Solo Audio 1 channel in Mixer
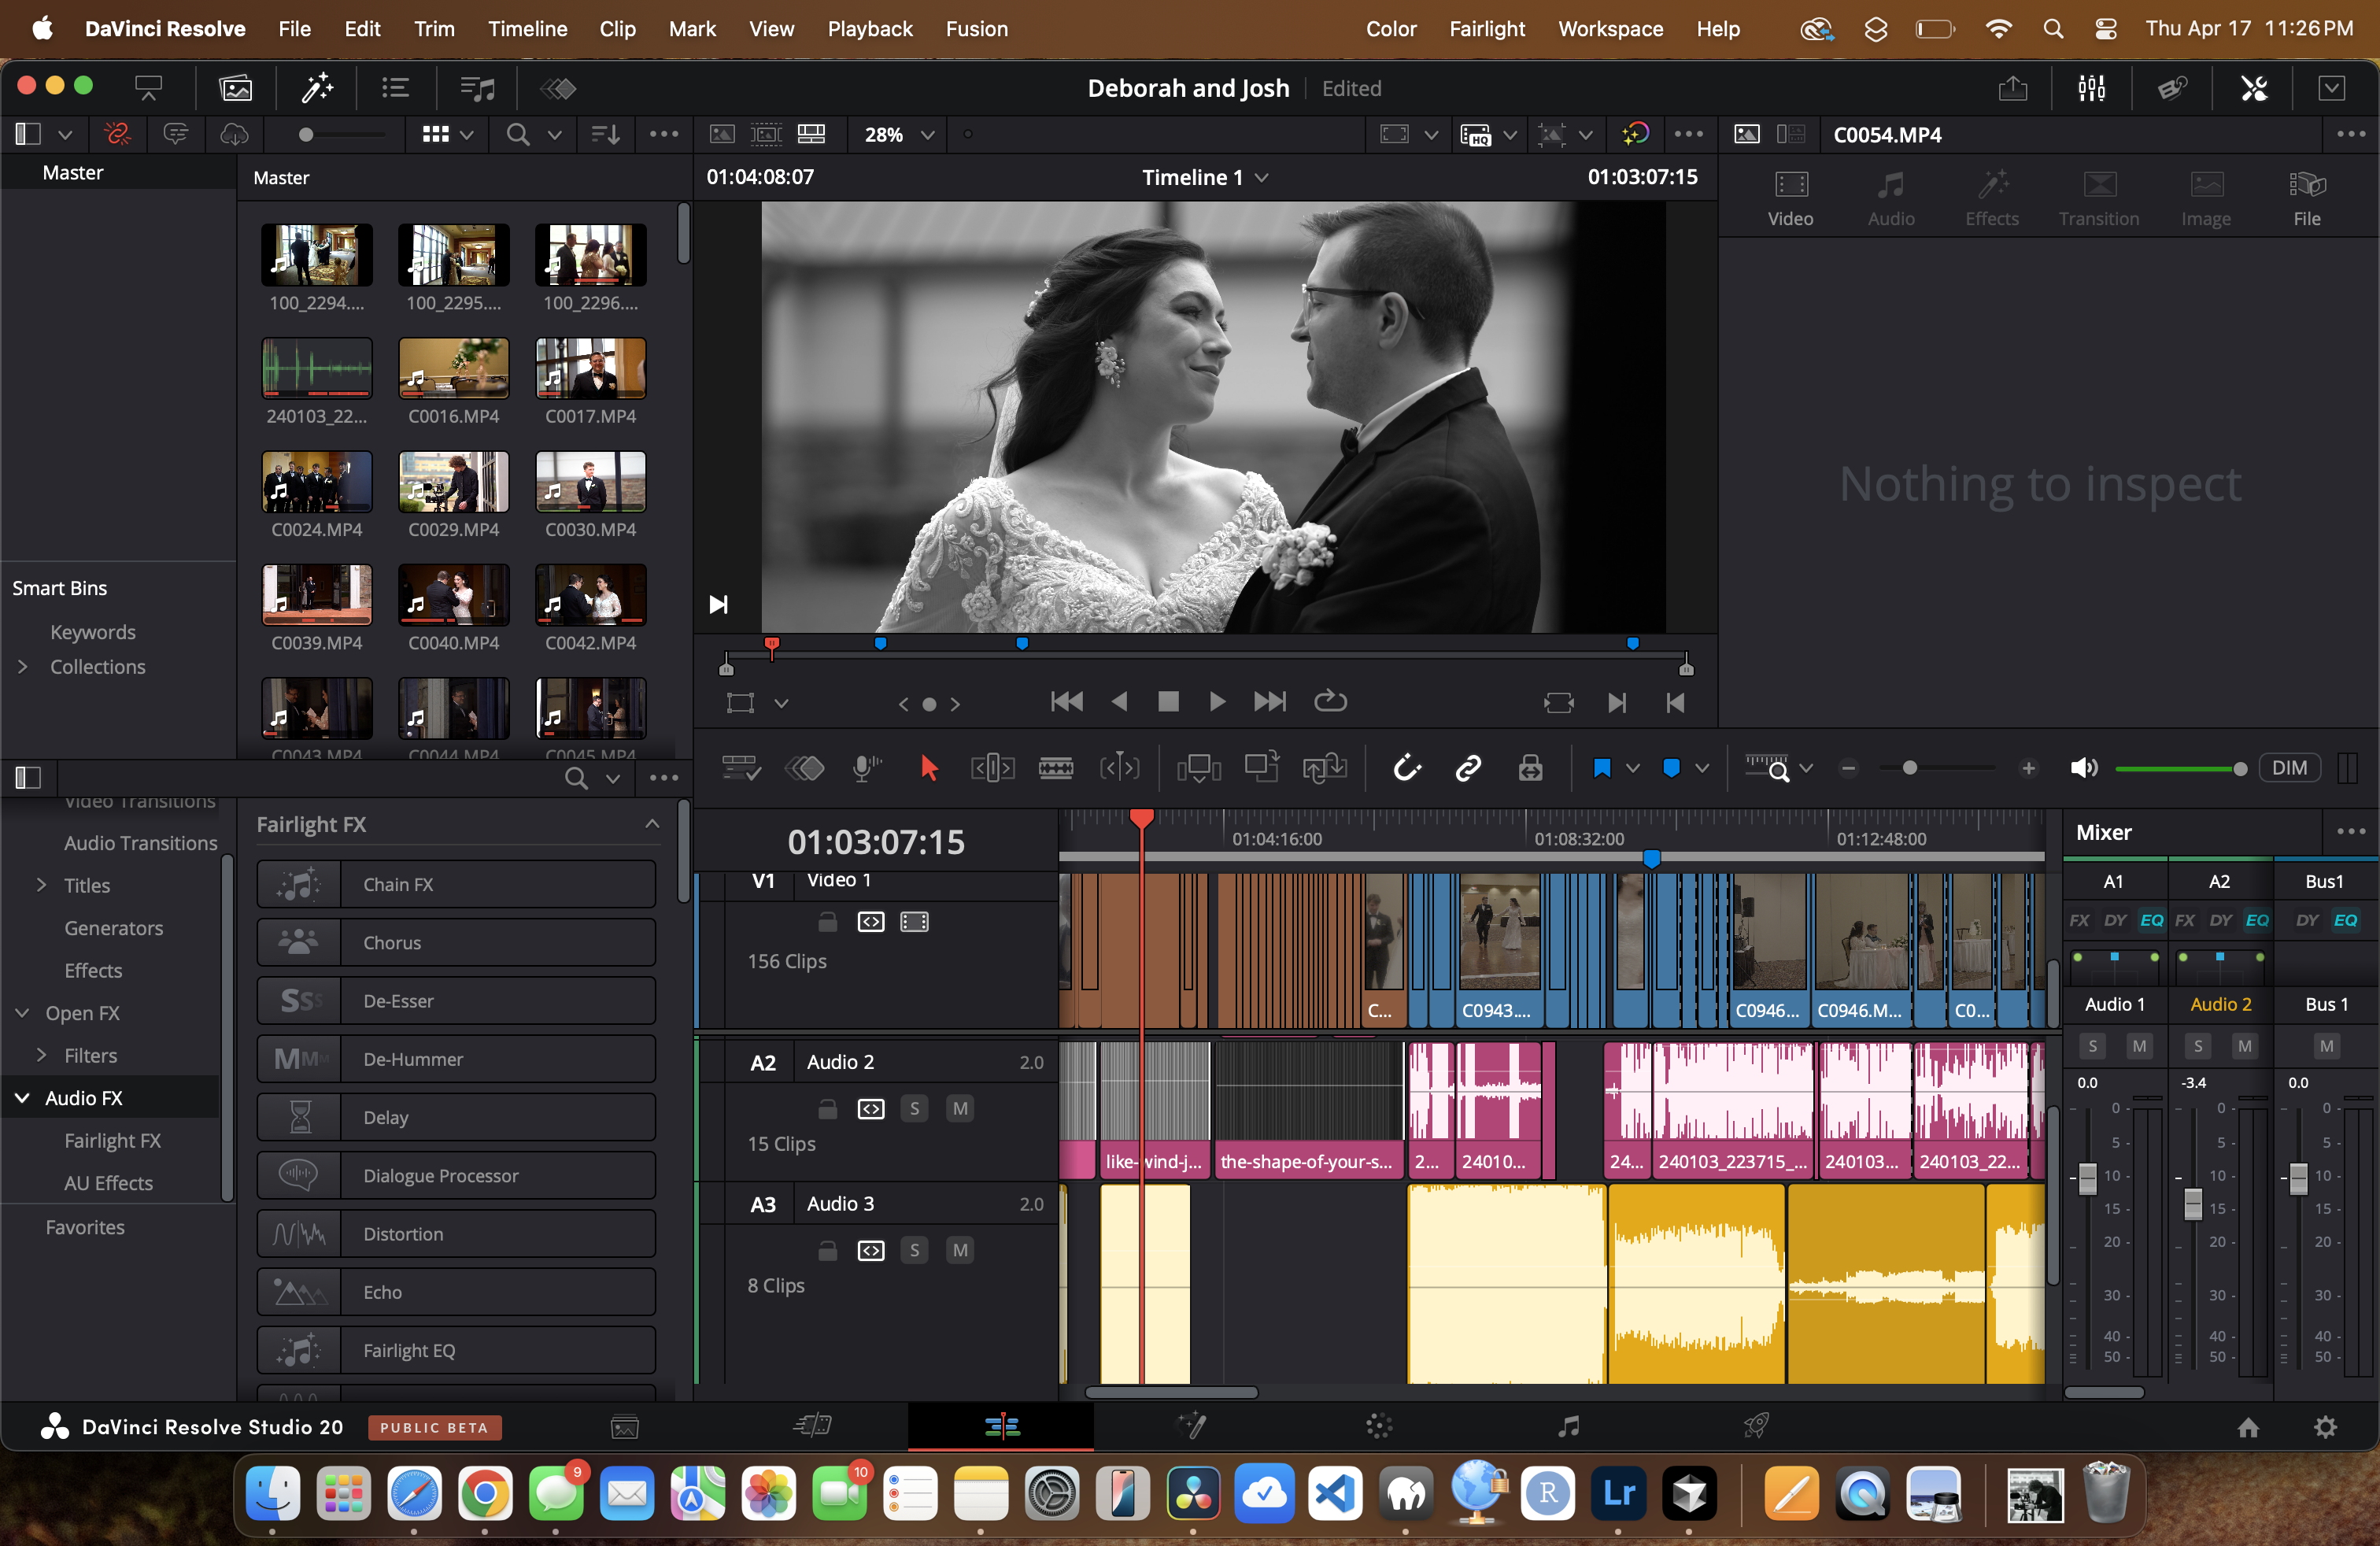Viewport: 2380px width, 1546px height. (x=2092, y=1046)
